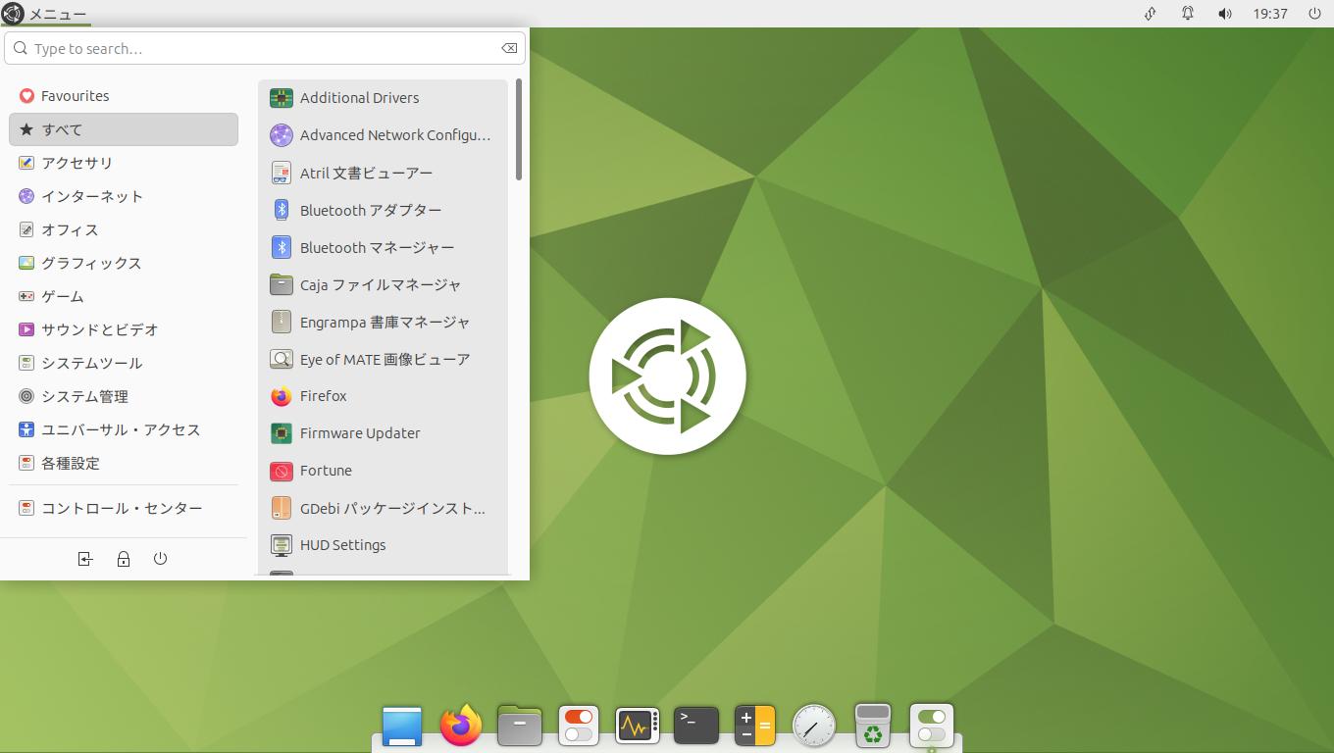Image resolution: width=1334 pixels, height=753 pixels.
Task: Open コントロール・センター
Action: coord(122,508)
